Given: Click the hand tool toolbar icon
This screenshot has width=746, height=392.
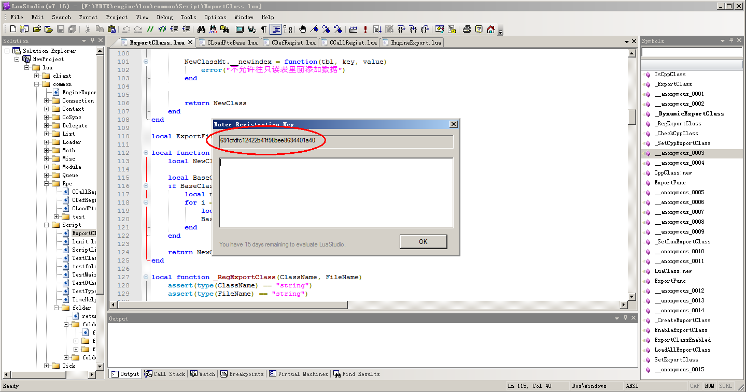Looking at the screenshot, I should point(303,30).
